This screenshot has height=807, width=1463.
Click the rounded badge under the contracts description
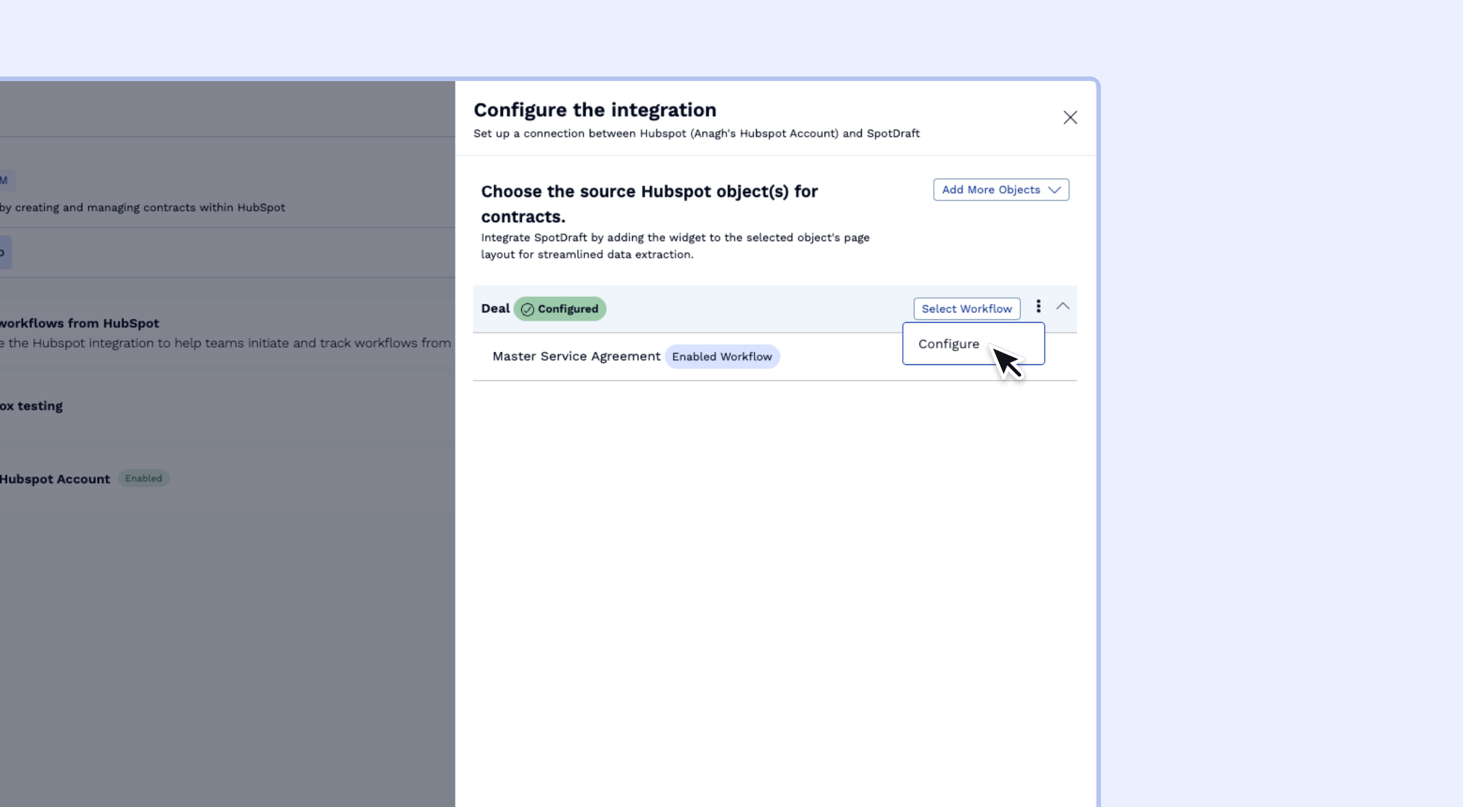click(3, 252)
